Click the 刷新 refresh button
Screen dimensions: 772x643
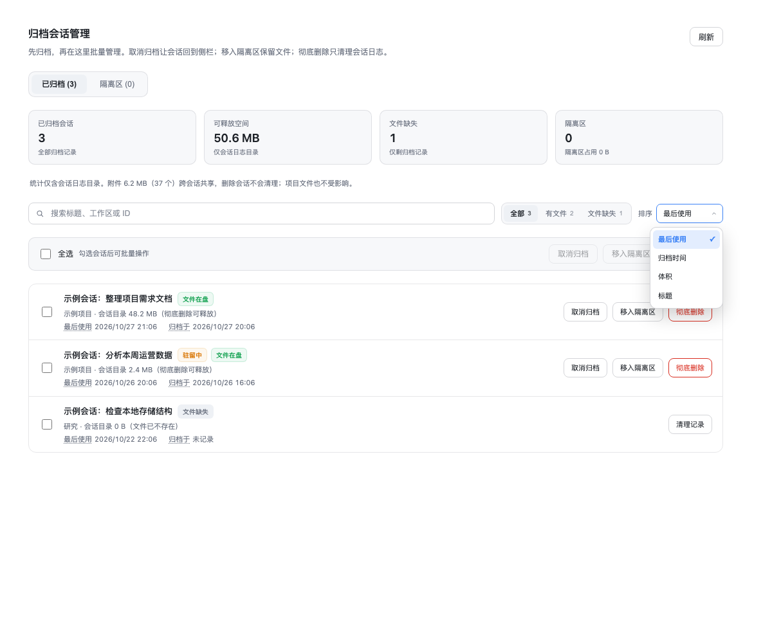(706, 37)
